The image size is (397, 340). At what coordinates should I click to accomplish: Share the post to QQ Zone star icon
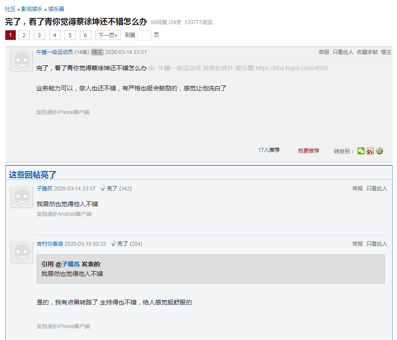[379, 151]
